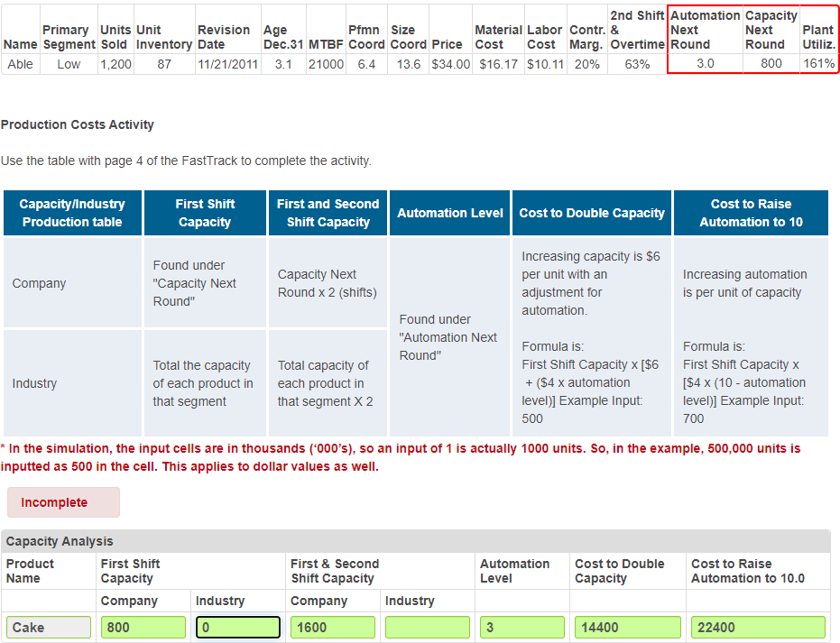Click the Capacity Next Round value 800

[771, 64]
